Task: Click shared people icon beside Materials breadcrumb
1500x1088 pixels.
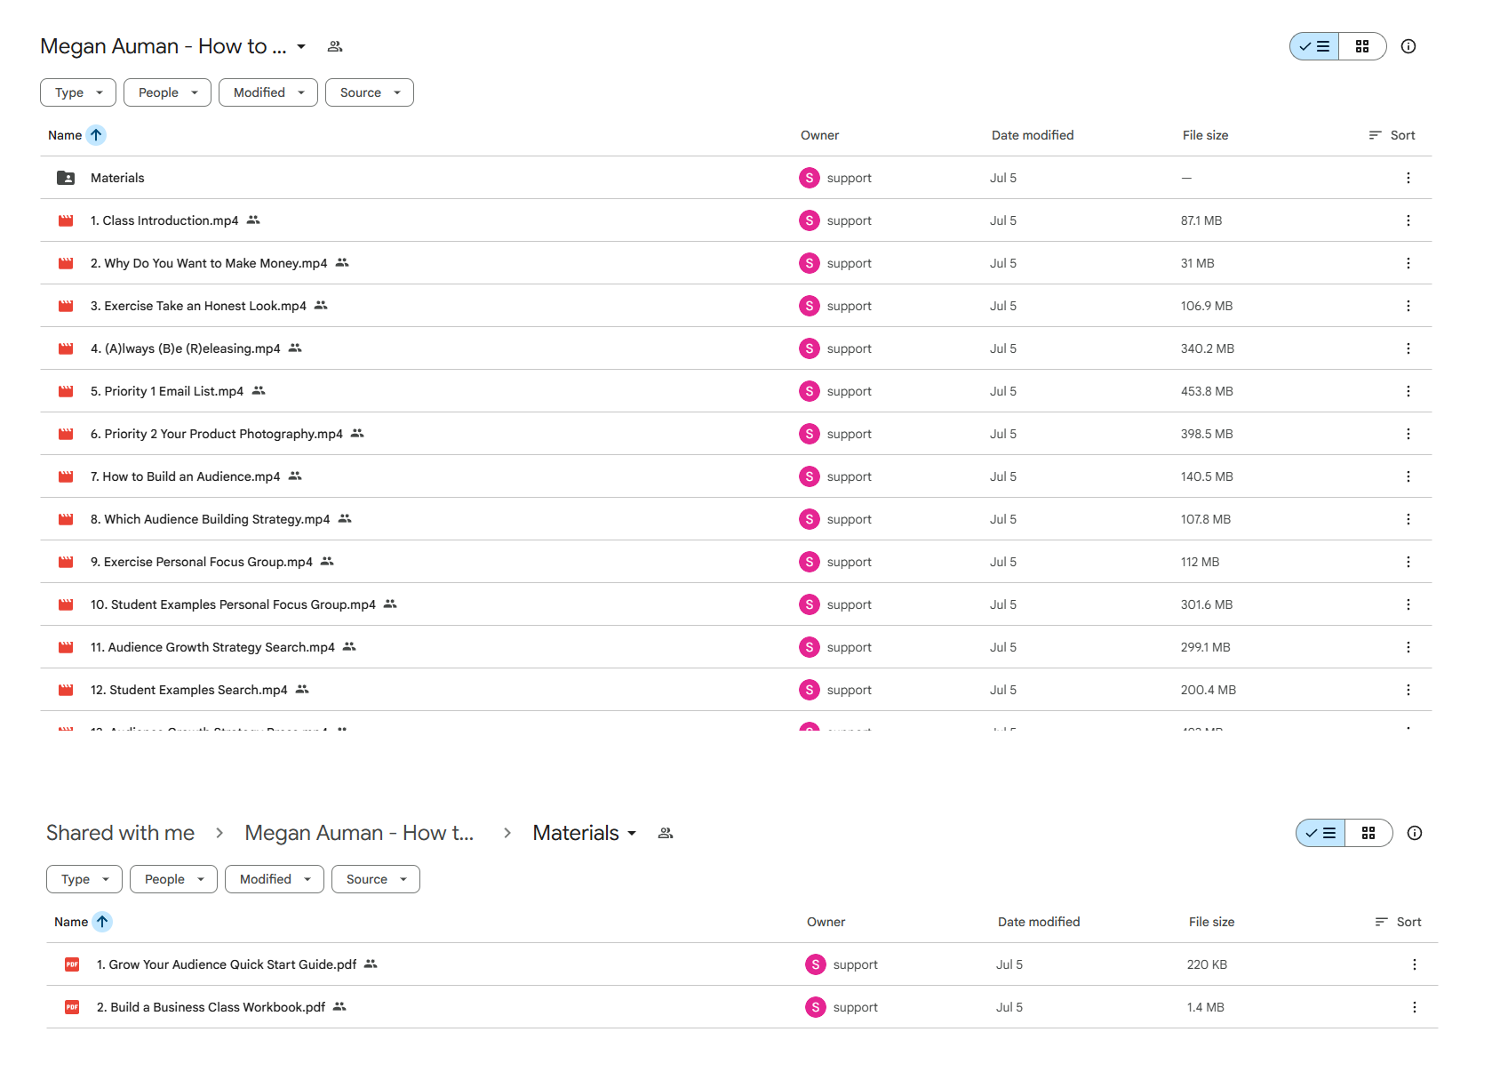Action: (666, 833)
